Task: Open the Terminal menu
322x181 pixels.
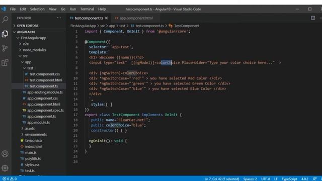Action: coord(87,9)
